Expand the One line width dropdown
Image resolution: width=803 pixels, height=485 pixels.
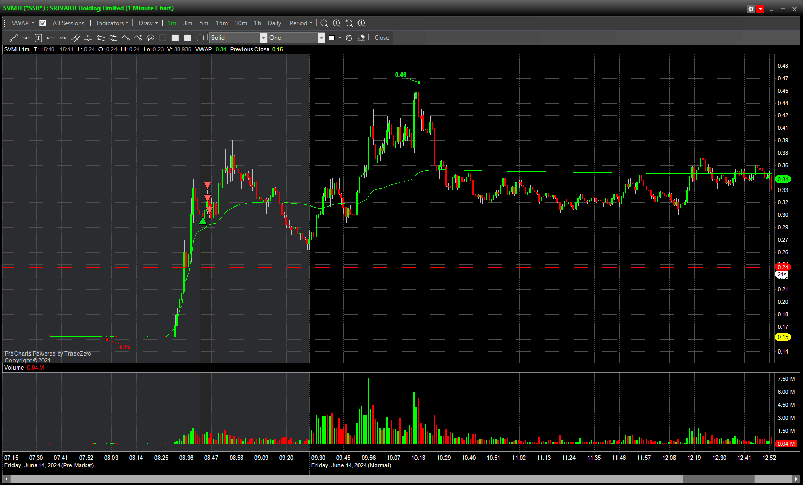[x=321, y=38]
